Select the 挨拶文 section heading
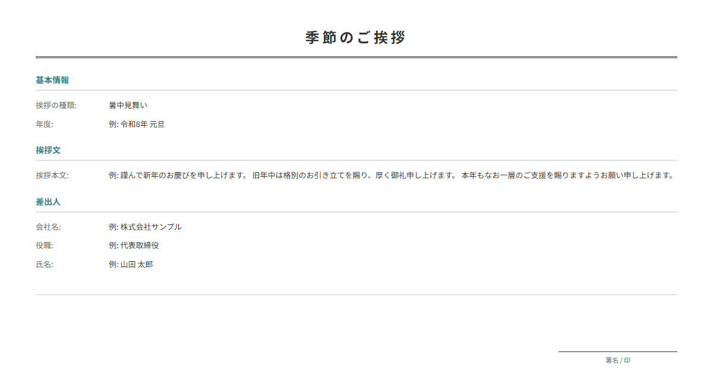The height and width of the screenshot is (374, 713). click(x=48, y=150)
